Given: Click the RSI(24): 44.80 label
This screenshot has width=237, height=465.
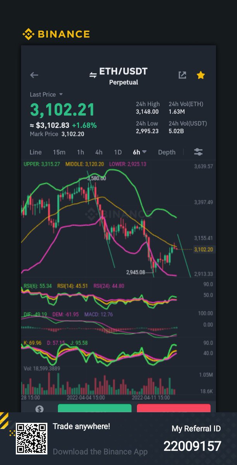Looking at the screenshot, I should click(x=109, y=286).
